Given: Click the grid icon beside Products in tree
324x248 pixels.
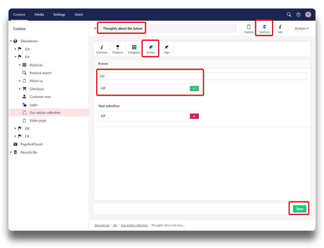Looking at the screenshot, I should tap(24, 65).
